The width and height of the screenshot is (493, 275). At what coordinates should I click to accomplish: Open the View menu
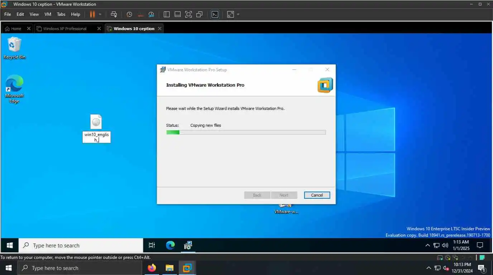coord(34,14)
